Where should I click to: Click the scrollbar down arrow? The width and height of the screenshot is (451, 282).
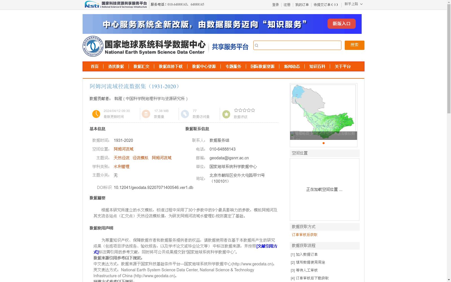tap(449, 280)
